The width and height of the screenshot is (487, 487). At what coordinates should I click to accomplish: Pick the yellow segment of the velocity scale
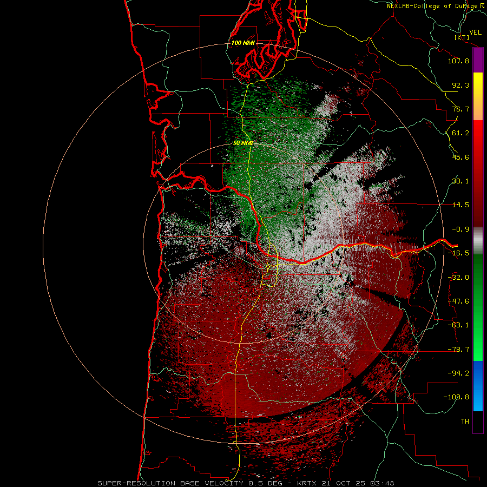(478, 96)
